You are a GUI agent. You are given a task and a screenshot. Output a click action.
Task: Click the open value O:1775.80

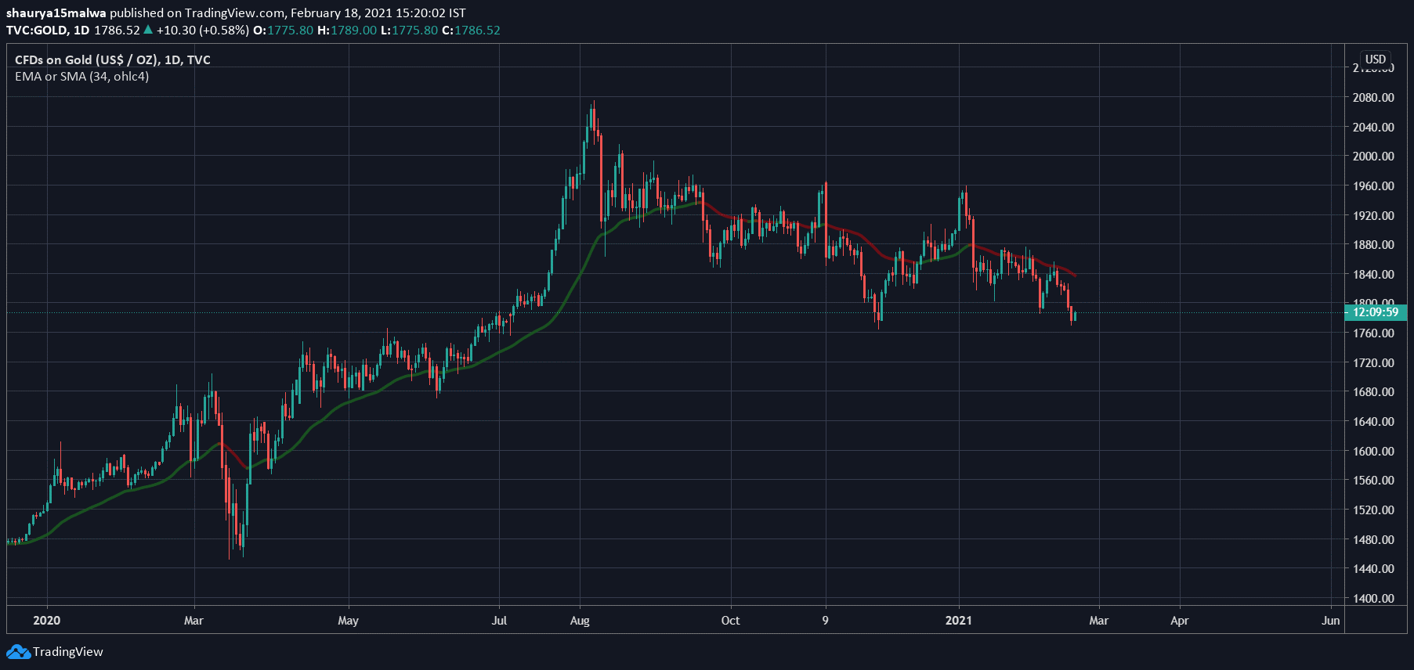point(283,31)
